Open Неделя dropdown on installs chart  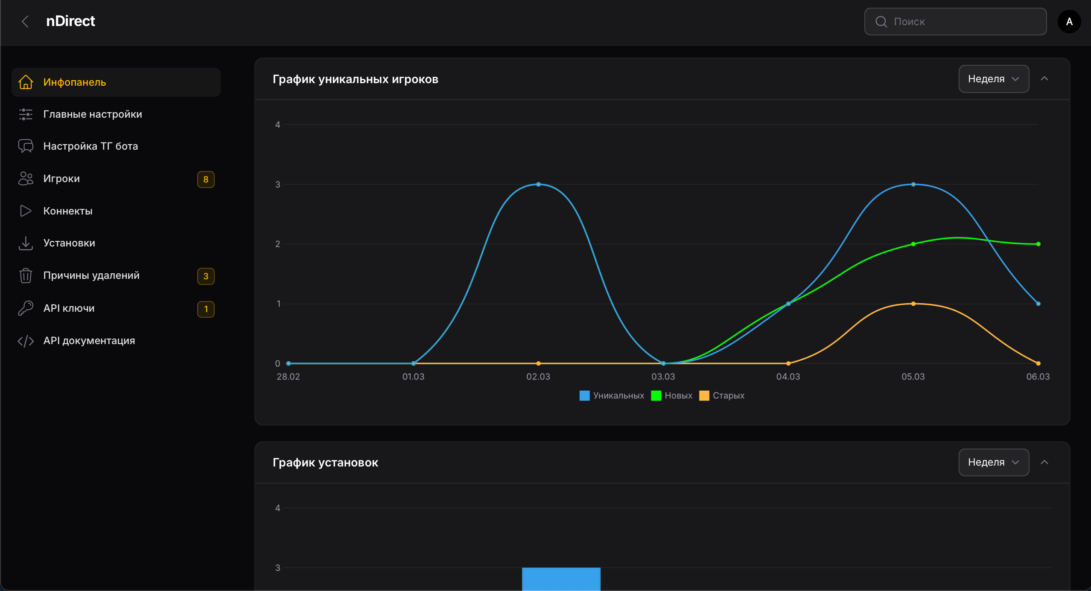993,462
